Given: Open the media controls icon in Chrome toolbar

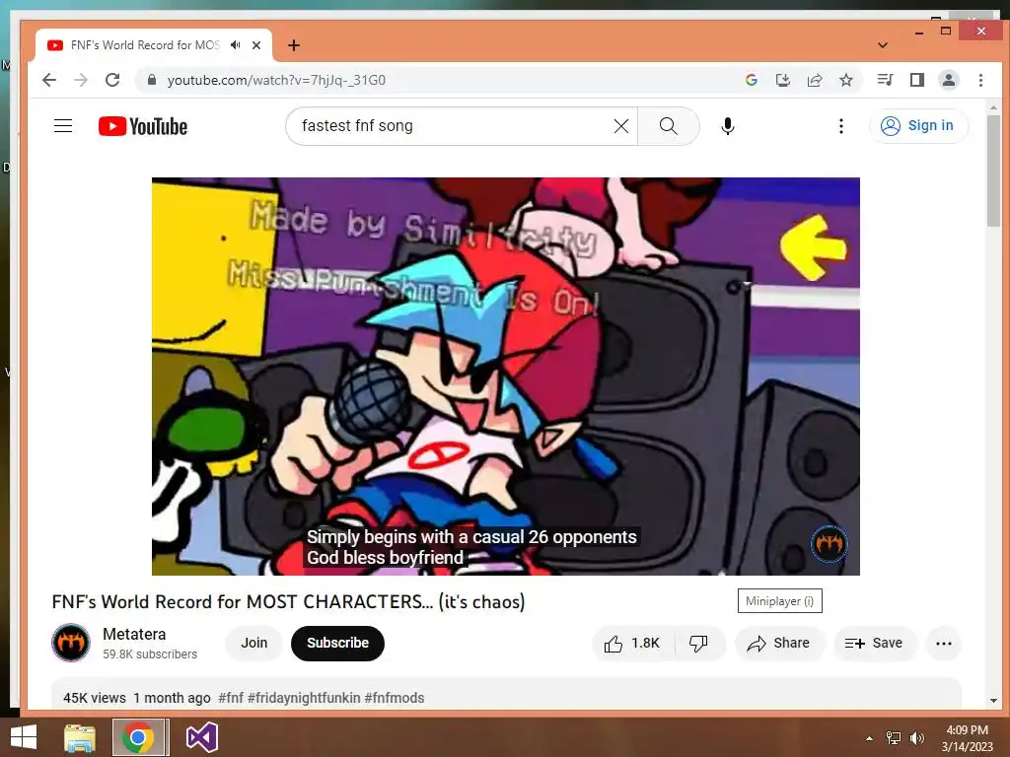Looking at the screenshot, I should (885, 80).
